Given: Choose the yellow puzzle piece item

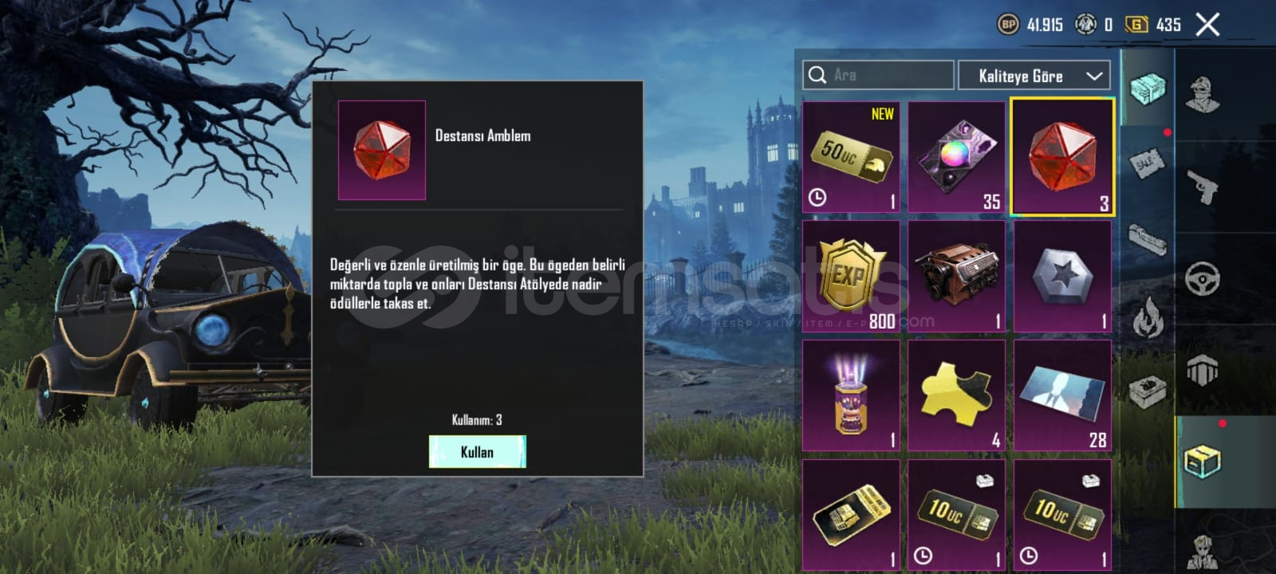Looking at the screenshot, I should 956,395.
